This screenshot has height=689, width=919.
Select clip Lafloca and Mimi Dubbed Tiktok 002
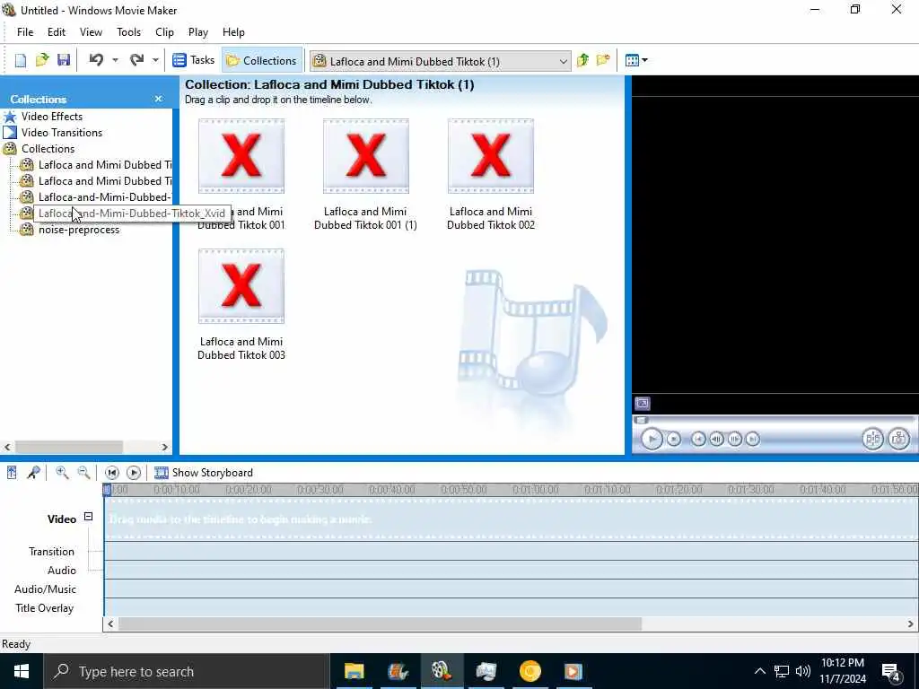(491, 156)
